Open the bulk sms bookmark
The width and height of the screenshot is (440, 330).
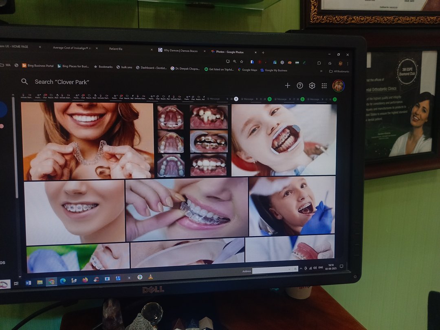[x=124, y=67]
